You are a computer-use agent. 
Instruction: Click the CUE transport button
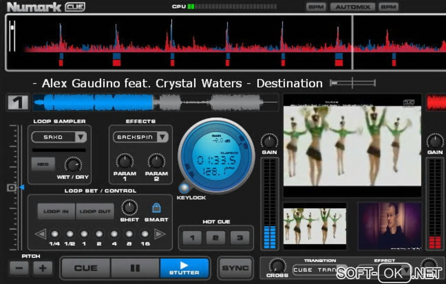(x=86, y=268)
